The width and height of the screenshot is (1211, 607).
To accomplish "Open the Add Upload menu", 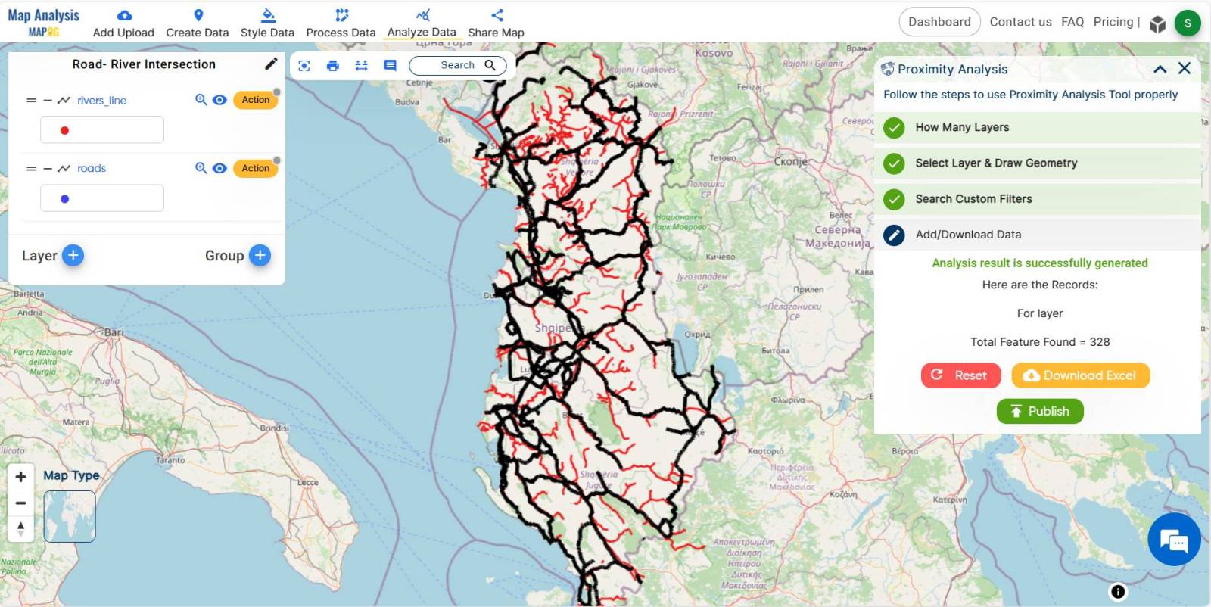I will tap(123, 23).
